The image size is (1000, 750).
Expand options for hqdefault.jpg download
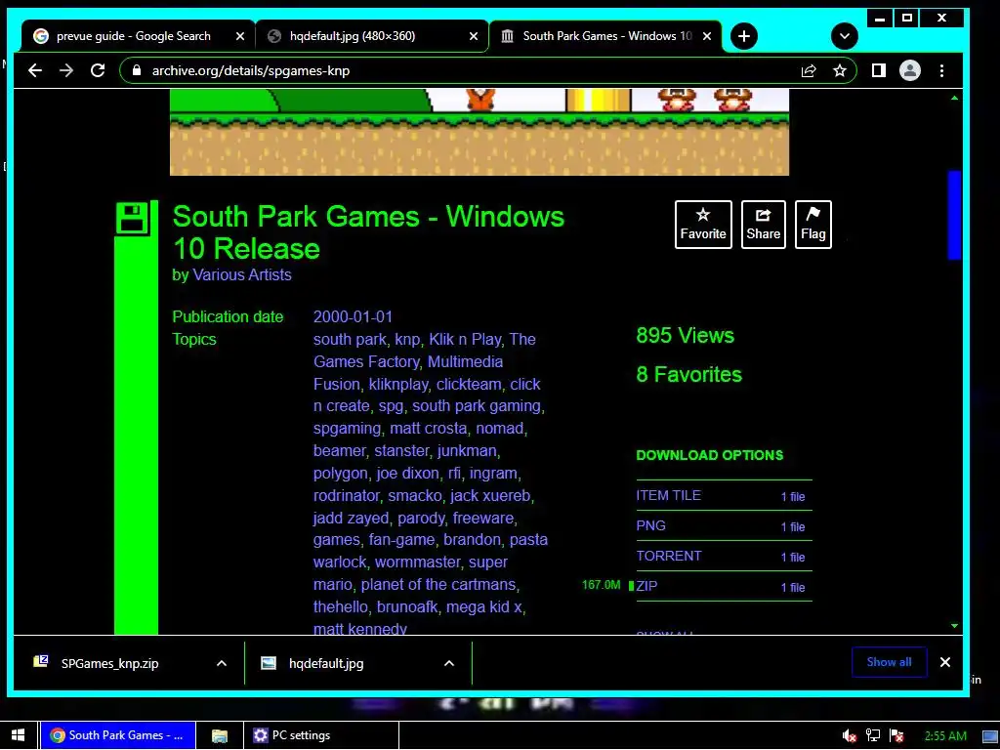point(449,663)
